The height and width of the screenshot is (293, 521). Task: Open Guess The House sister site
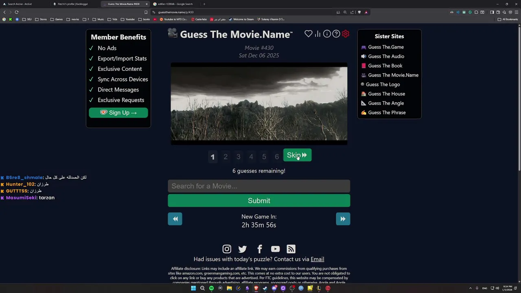tap(386, 94)
